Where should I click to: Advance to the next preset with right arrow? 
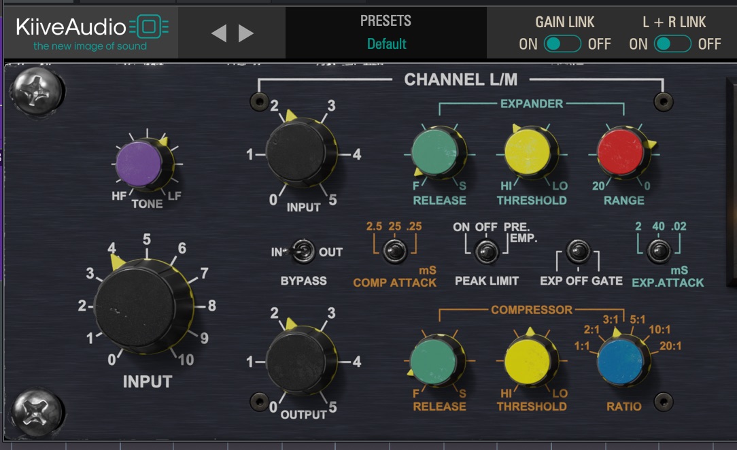(246, 33)
